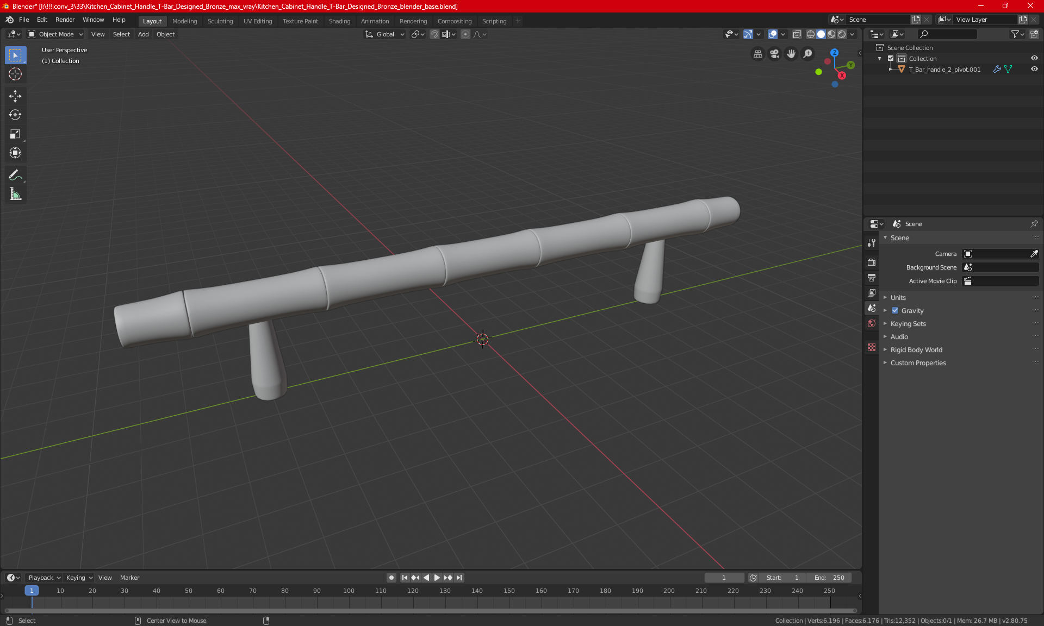The height and width of the screenshot is (626, 1044).
Task: Click frame 100 on the timeline
Action: tap(349, 591)
